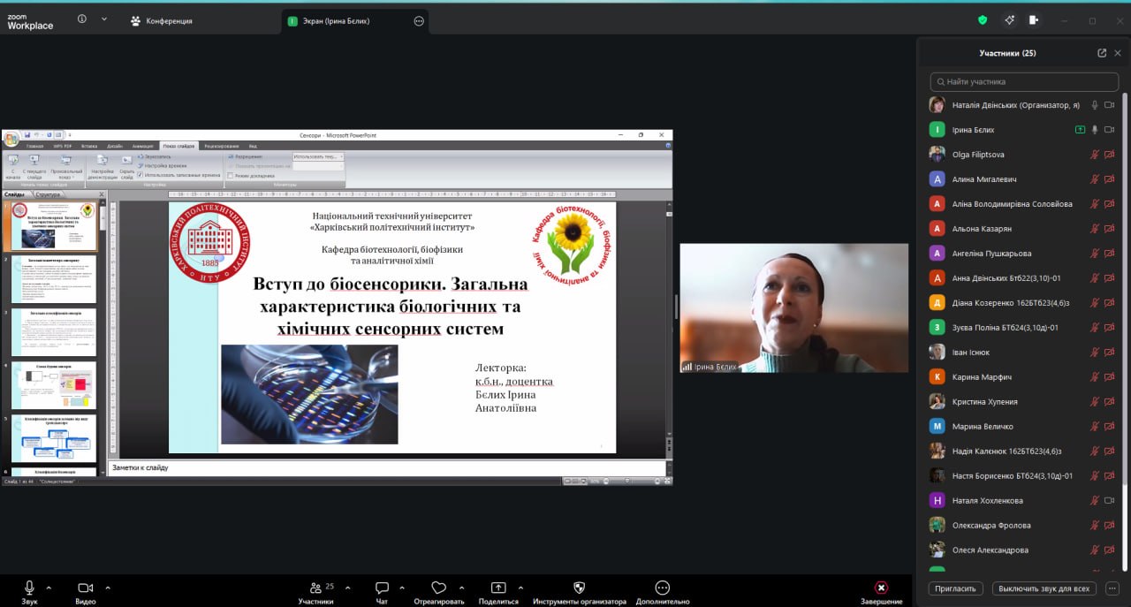The height and width of the screenshot is (607, 1131).
Task: Click the С начала slideshow icon in PowerPoint
Action: [12, 162]
